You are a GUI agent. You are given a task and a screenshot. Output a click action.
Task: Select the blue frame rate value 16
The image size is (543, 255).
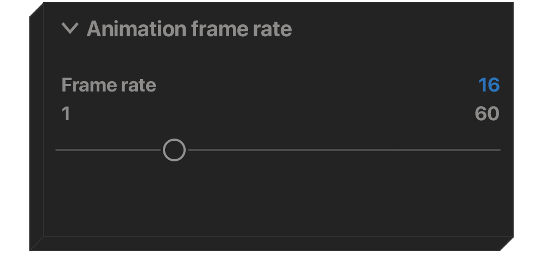[x=489, y=85]
